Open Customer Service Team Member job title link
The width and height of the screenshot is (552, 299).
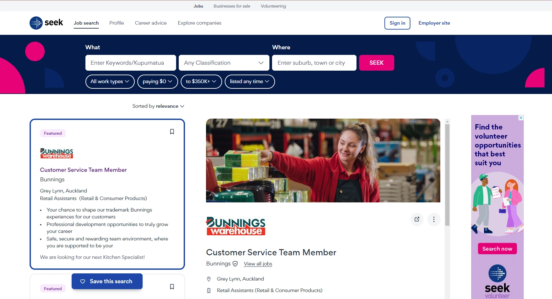[x=83, y=170]
